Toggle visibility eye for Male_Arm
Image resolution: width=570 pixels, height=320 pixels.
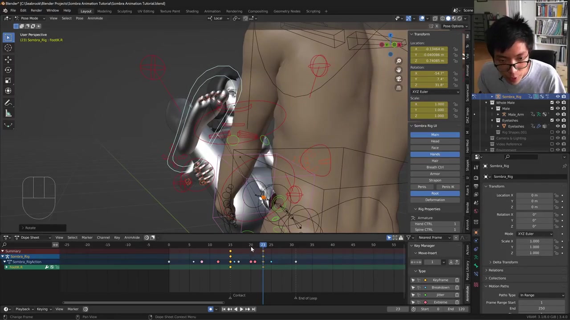tap(558, 114)
